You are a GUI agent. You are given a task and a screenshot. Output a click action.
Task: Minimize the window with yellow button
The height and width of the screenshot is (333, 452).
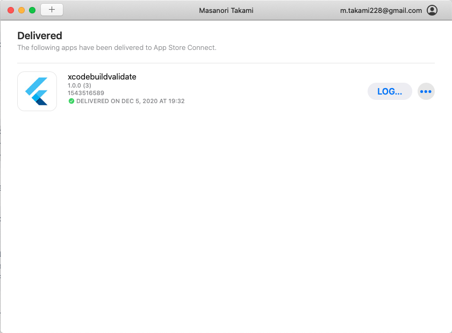(21, 10)
